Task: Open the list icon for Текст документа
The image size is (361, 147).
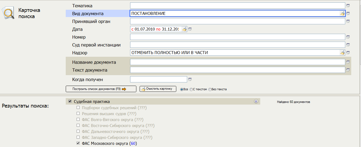Action: point(348,70)
